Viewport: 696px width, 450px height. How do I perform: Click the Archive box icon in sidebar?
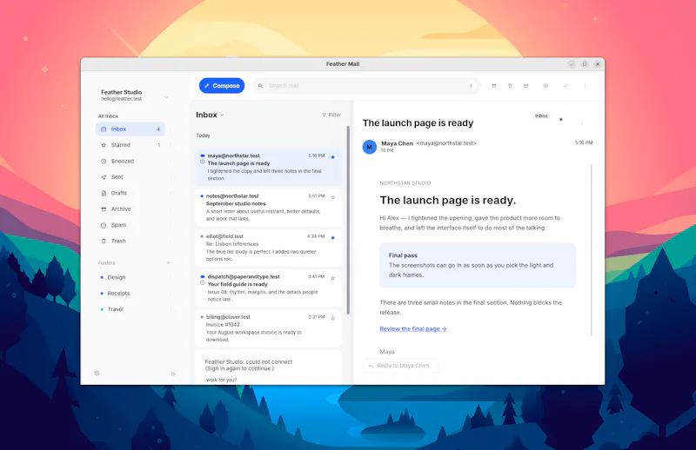(104, 208)
